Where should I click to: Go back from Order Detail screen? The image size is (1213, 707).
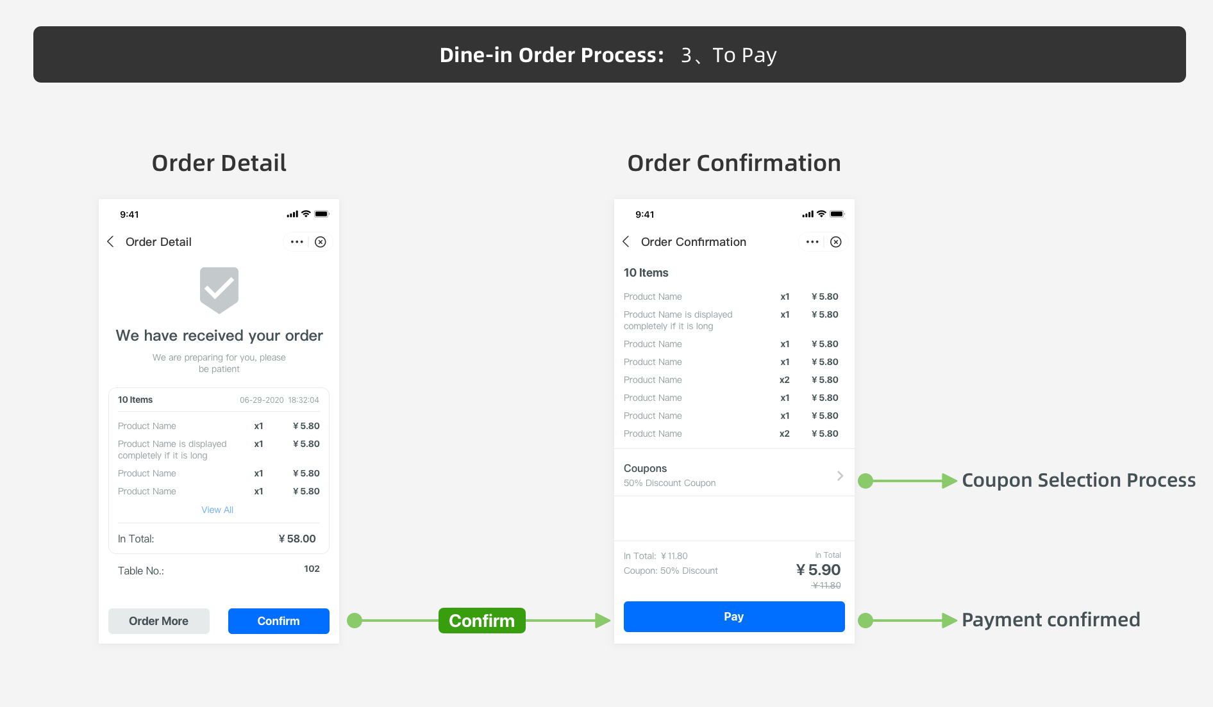tap(111, 241)
